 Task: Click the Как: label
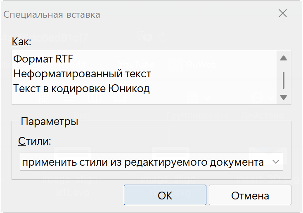21,42
